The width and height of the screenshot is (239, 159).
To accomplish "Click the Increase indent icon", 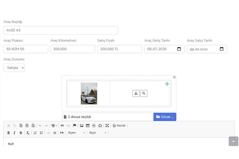I will [54, 133].
